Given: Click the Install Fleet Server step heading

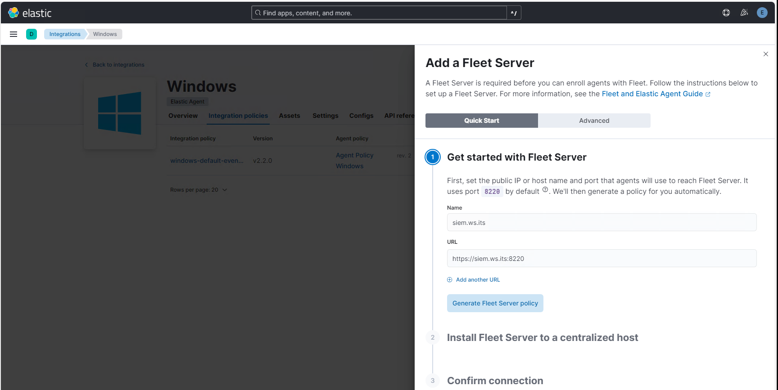Looking at the screenshot, I should (543, 337).
